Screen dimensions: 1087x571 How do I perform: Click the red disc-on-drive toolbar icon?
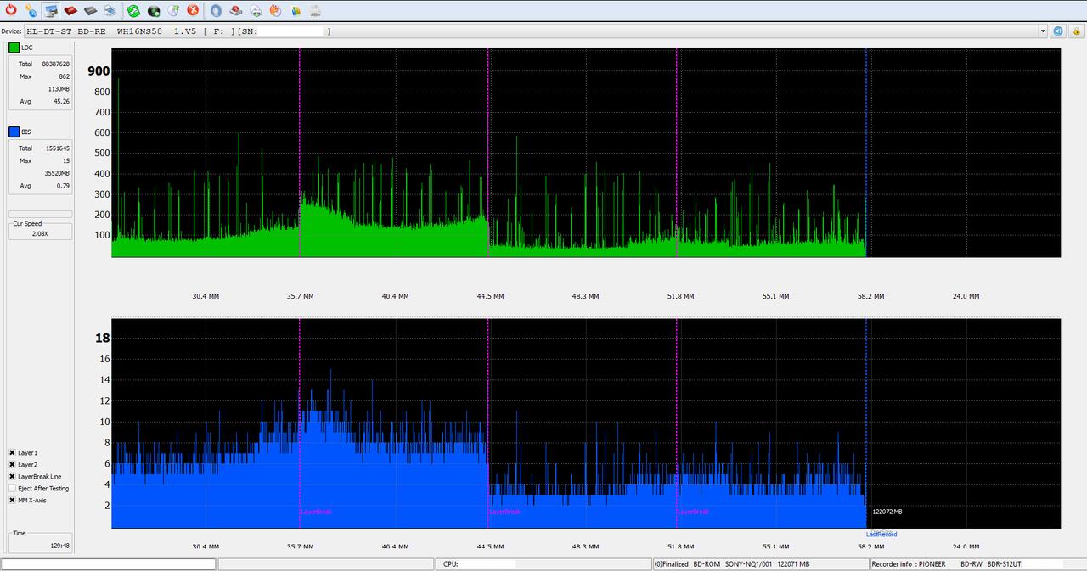[236, 10]
